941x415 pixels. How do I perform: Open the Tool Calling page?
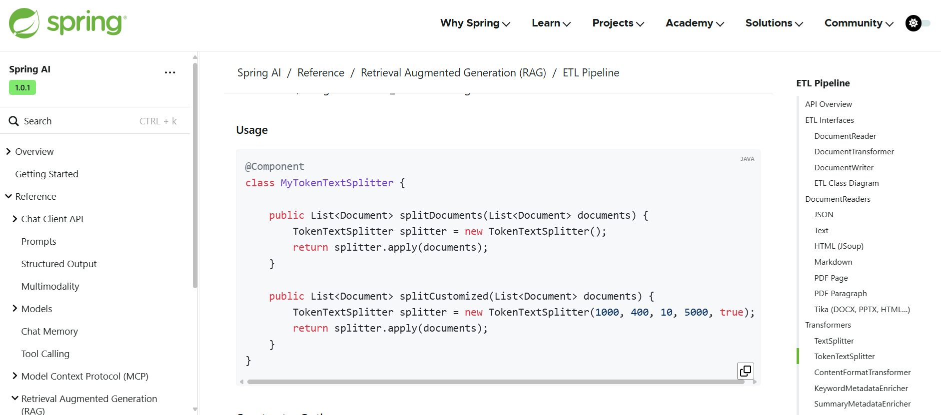(x=45, y=354)
